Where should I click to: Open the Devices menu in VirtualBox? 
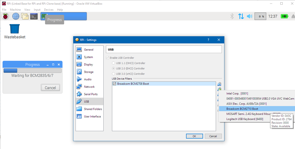(49, 10)
